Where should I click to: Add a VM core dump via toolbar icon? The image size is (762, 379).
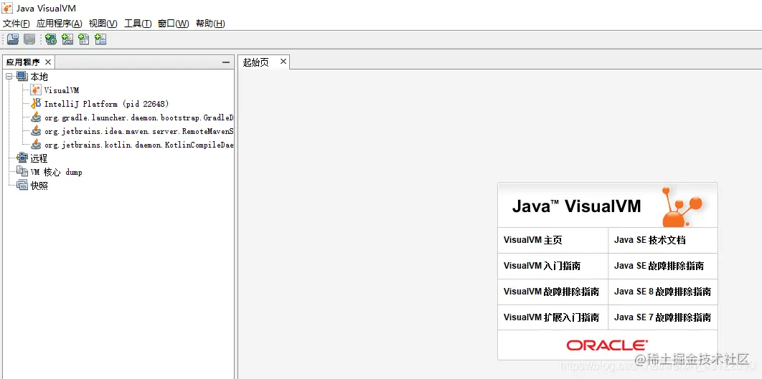[84, 39]
